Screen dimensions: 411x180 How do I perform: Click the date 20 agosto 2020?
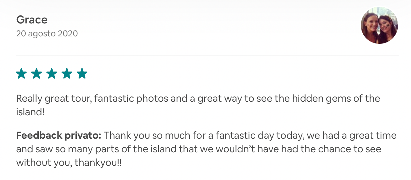(47, 33)
